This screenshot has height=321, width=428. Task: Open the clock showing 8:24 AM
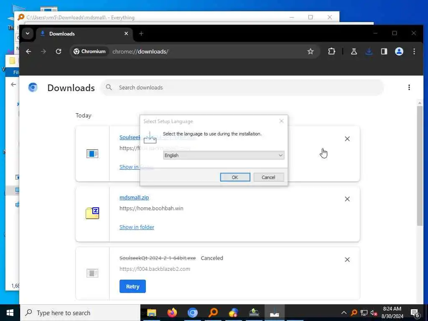click(x=392, y=313)
